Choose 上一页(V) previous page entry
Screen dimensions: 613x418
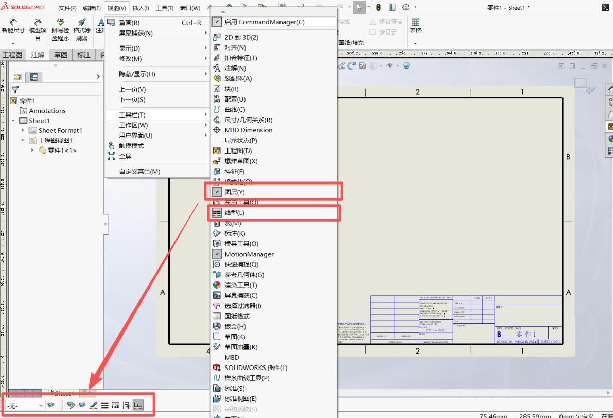(157, 89)
